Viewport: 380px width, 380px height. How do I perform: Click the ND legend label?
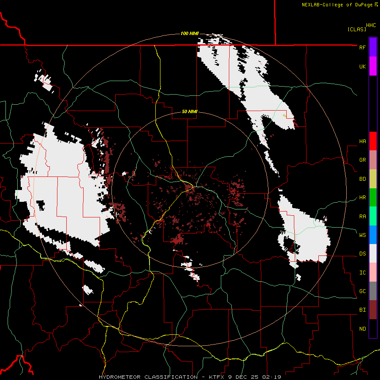pyautogui.click(x=362, y=329)
